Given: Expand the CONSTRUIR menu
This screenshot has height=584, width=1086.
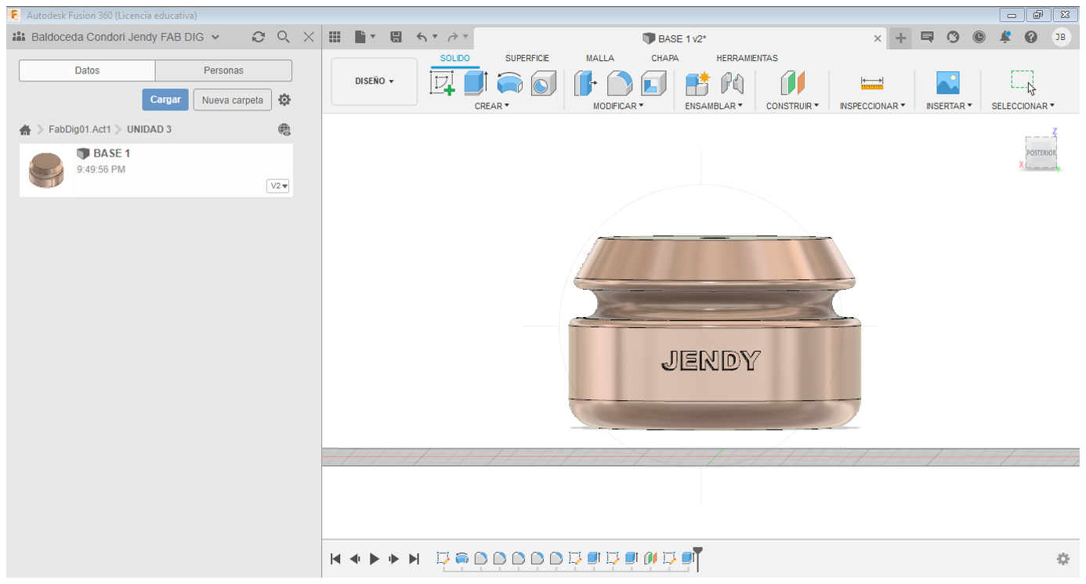Looking at the screenshot, I should point(792,106).
